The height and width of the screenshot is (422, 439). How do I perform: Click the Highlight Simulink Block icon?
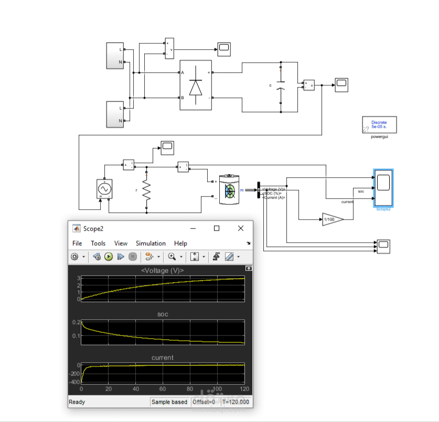click(149, 257)
